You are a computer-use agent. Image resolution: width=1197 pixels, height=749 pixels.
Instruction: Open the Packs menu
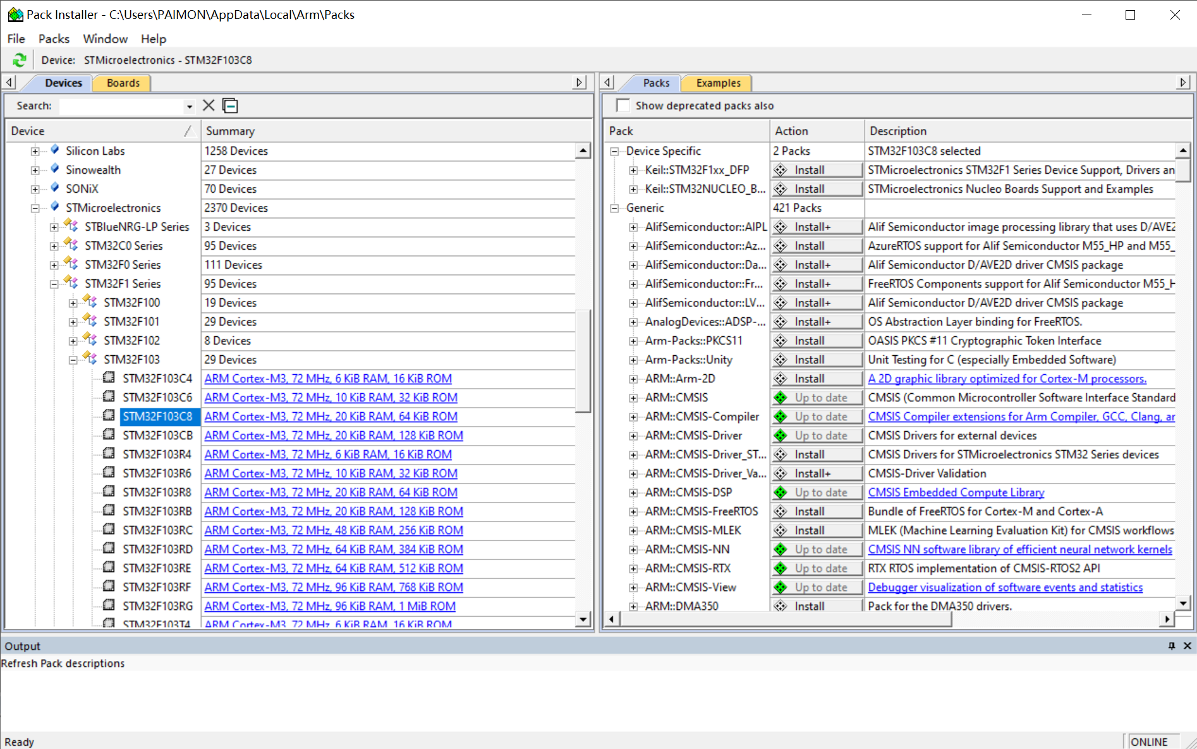[54, 39]
